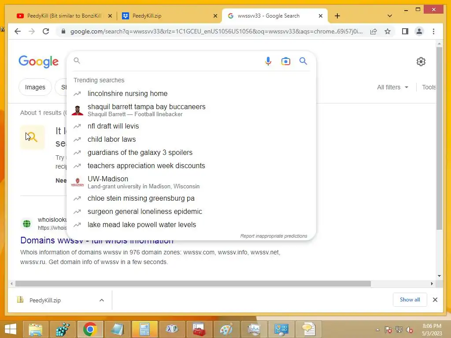
Task: Close the PeedyKill YouTube tab
Action: point(110,16)
